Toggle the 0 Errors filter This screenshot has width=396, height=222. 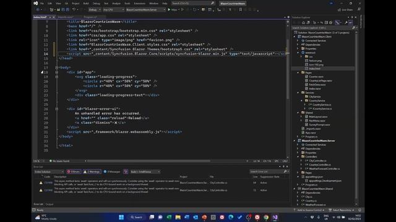[74, 171]
